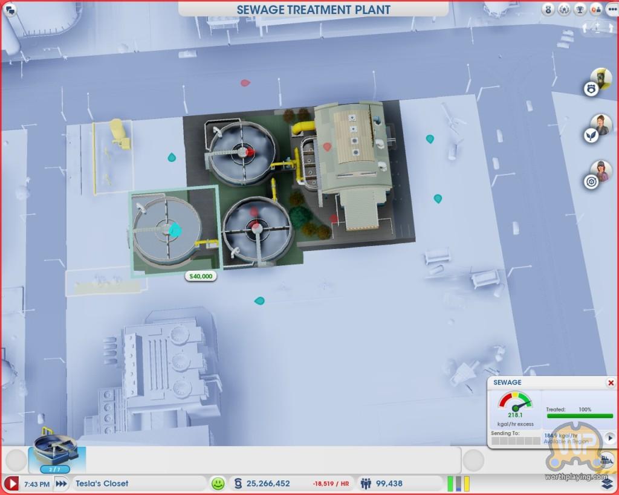Click the $40,000 module price tag
Screen dimensions: 619x495
click(x=199, y=276)
